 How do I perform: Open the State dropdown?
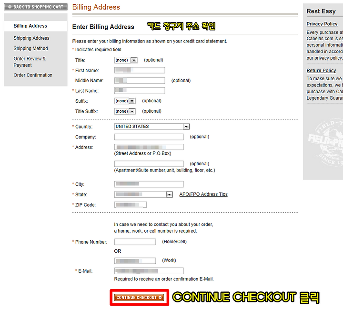coord(143,194)
